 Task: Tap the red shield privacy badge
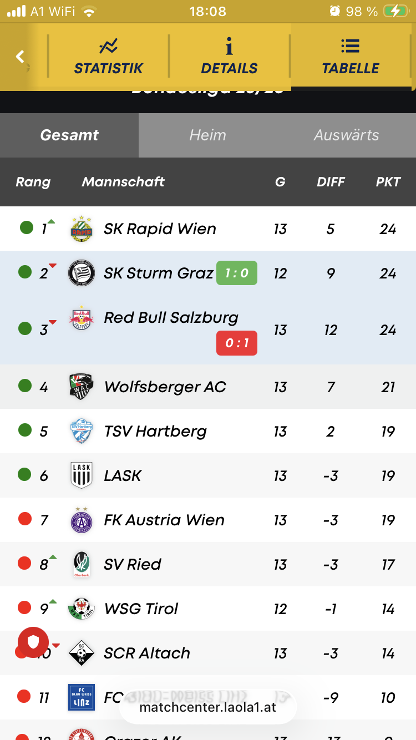tap(34, 642)
